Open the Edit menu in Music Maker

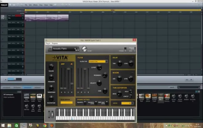coord(30,5)
